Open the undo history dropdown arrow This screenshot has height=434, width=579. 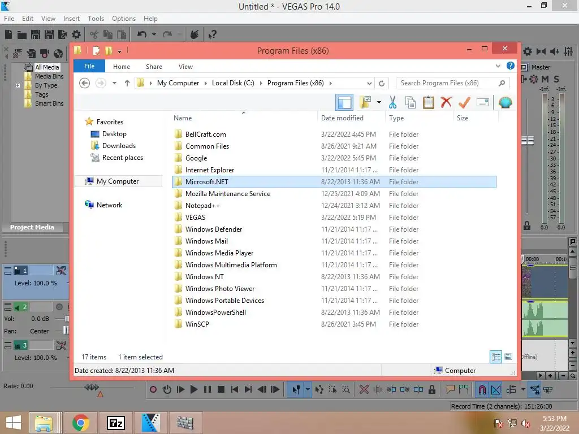coord(154,34)
